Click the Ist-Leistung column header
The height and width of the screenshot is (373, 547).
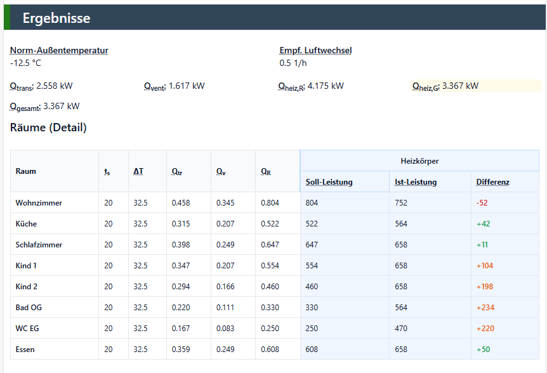(416, 182)
